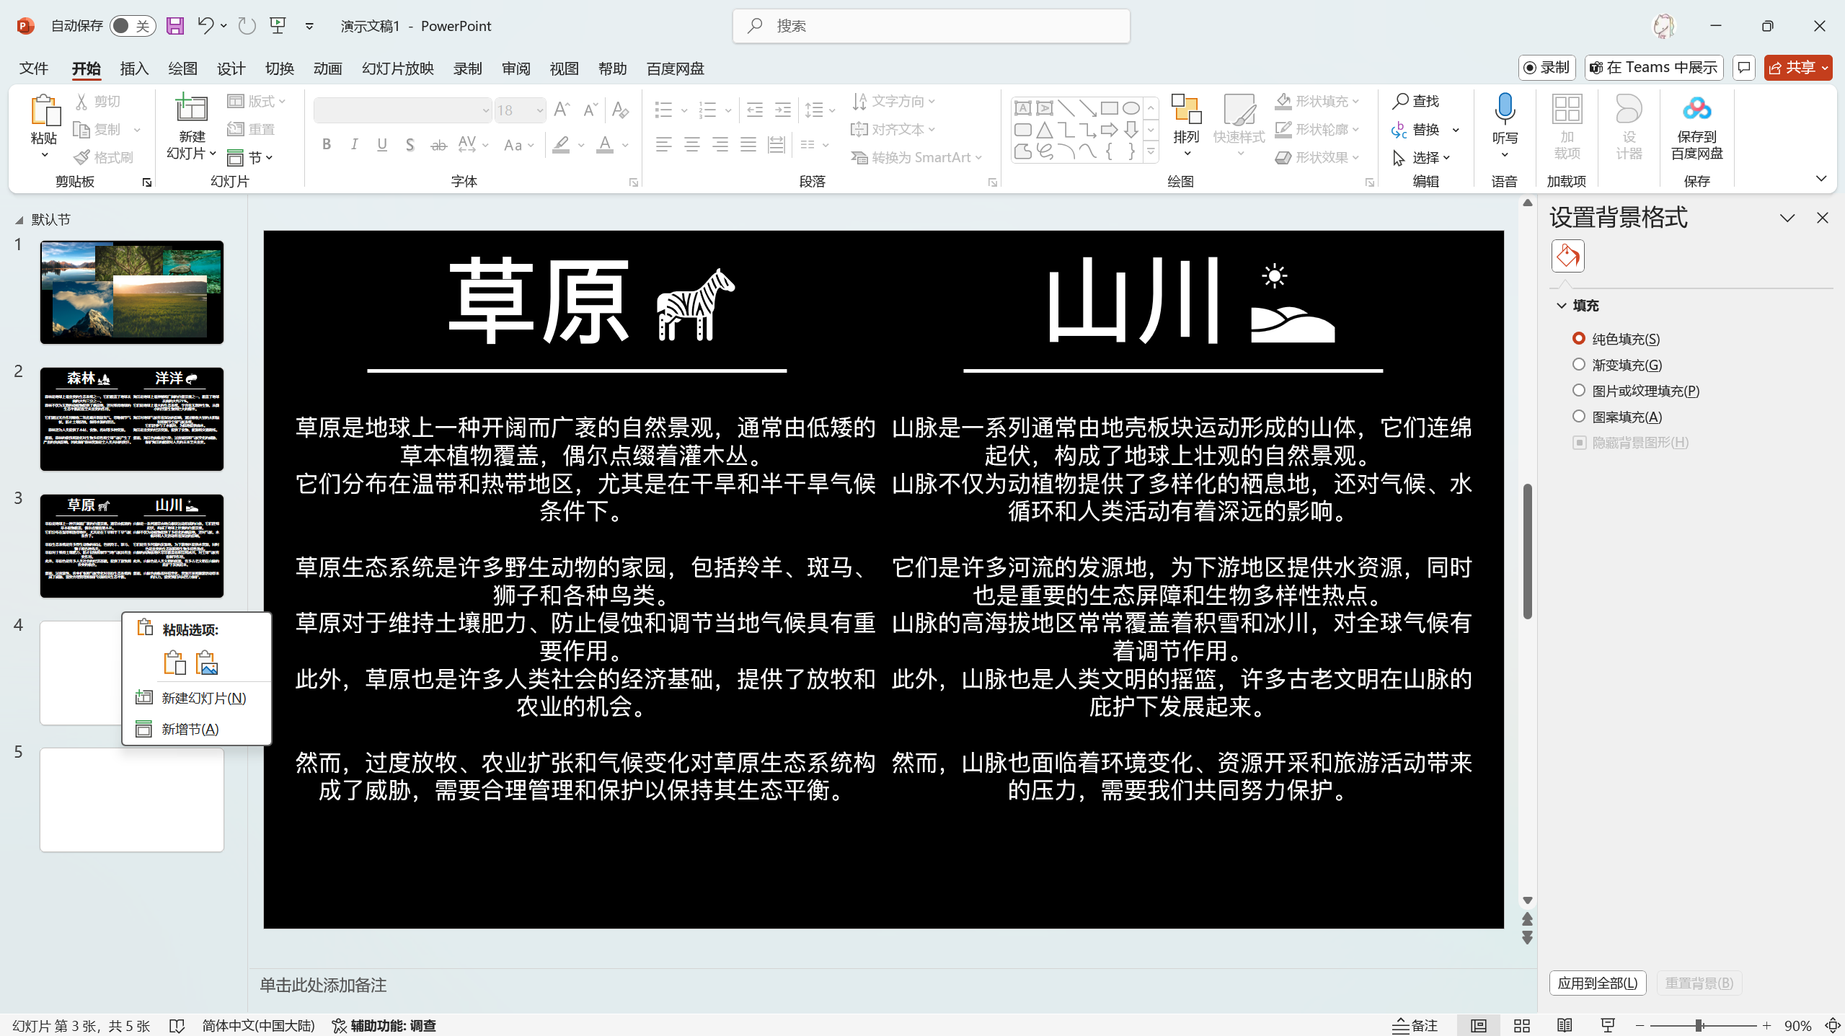Click the Cut (剪切) scissors icon
The height and width of the screenshot is (1036, 1845).
tap(81, 102)
